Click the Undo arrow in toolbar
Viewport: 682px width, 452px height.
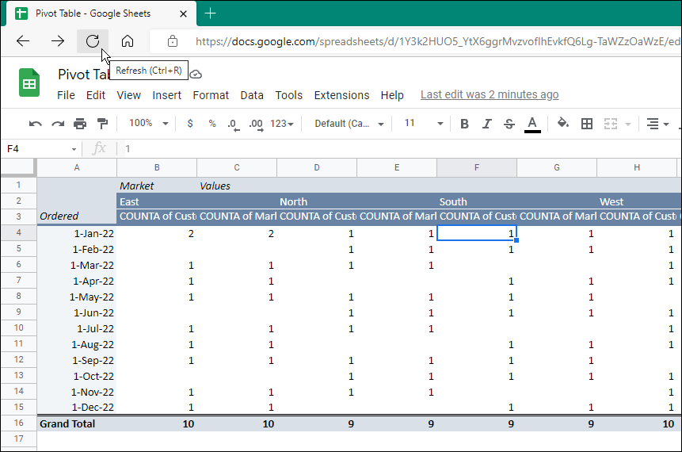click(x=35, y=124)
